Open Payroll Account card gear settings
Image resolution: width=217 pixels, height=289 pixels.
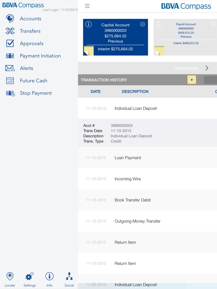(x=213, y=24)
